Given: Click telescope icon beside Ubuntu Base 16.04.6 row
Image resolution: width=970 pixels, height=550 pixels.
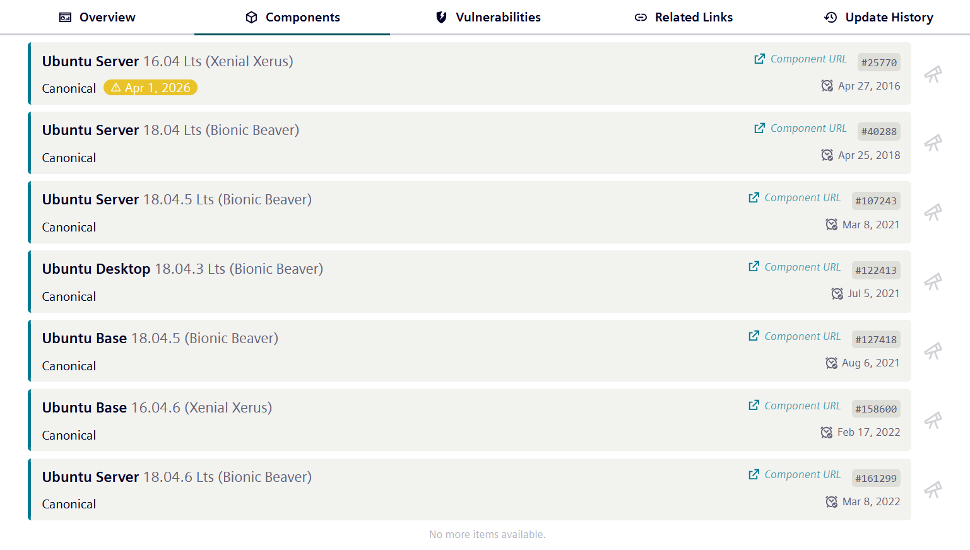Looking at the screenshot, I should tap(933, 420).
